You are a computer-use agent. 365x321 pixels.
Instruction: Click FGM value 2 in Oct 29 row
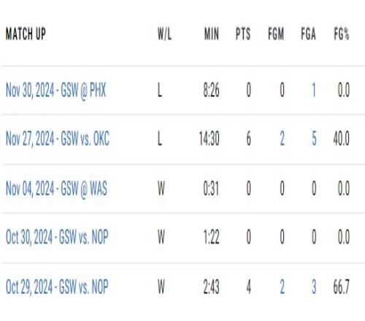tap(282, 287)
